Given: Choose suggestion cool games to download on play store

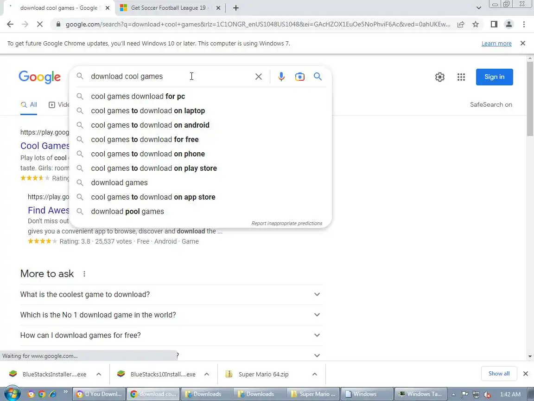Looking at the screenshot, I should tap(200, 168).
